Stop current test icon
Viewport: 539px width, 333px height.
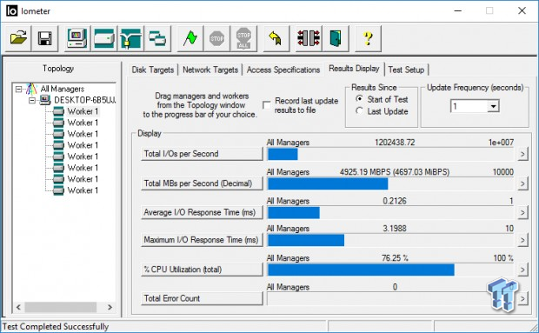(216, 38)
